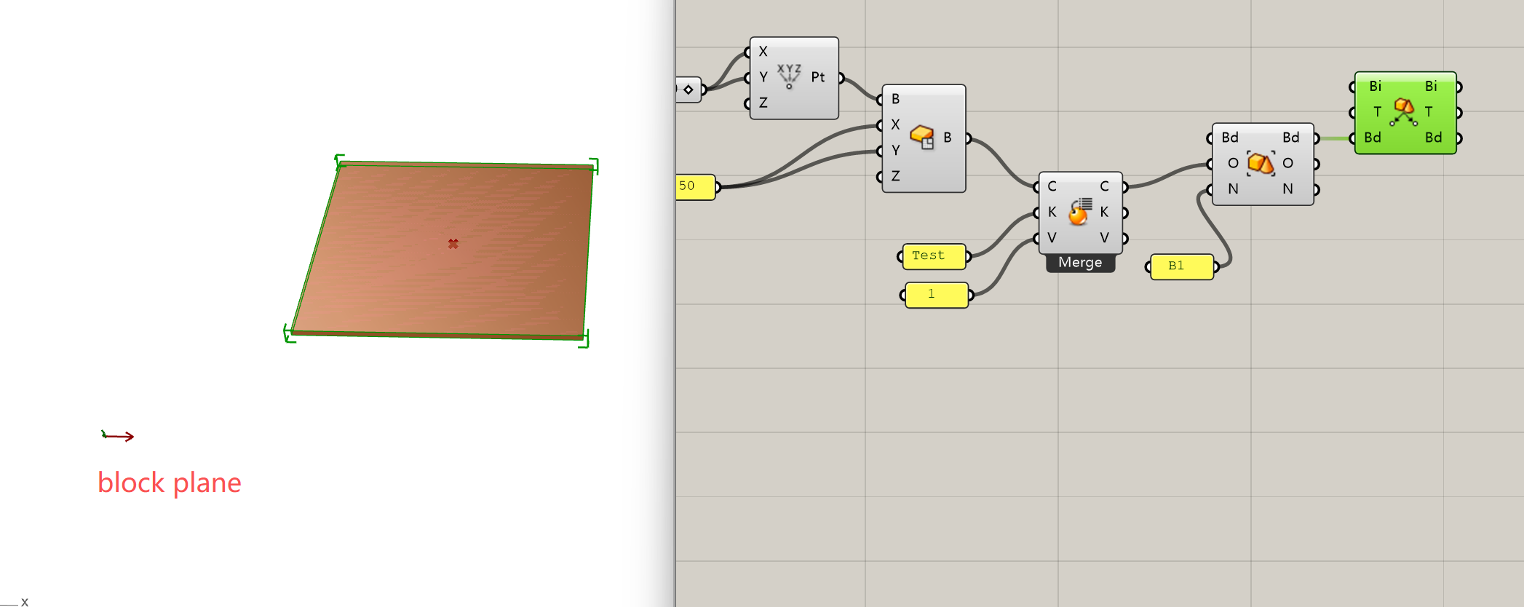The width and height of the screenshot is (1524, 607).
Task: Select the yellow B1 panel
Action: (1181, 266)
